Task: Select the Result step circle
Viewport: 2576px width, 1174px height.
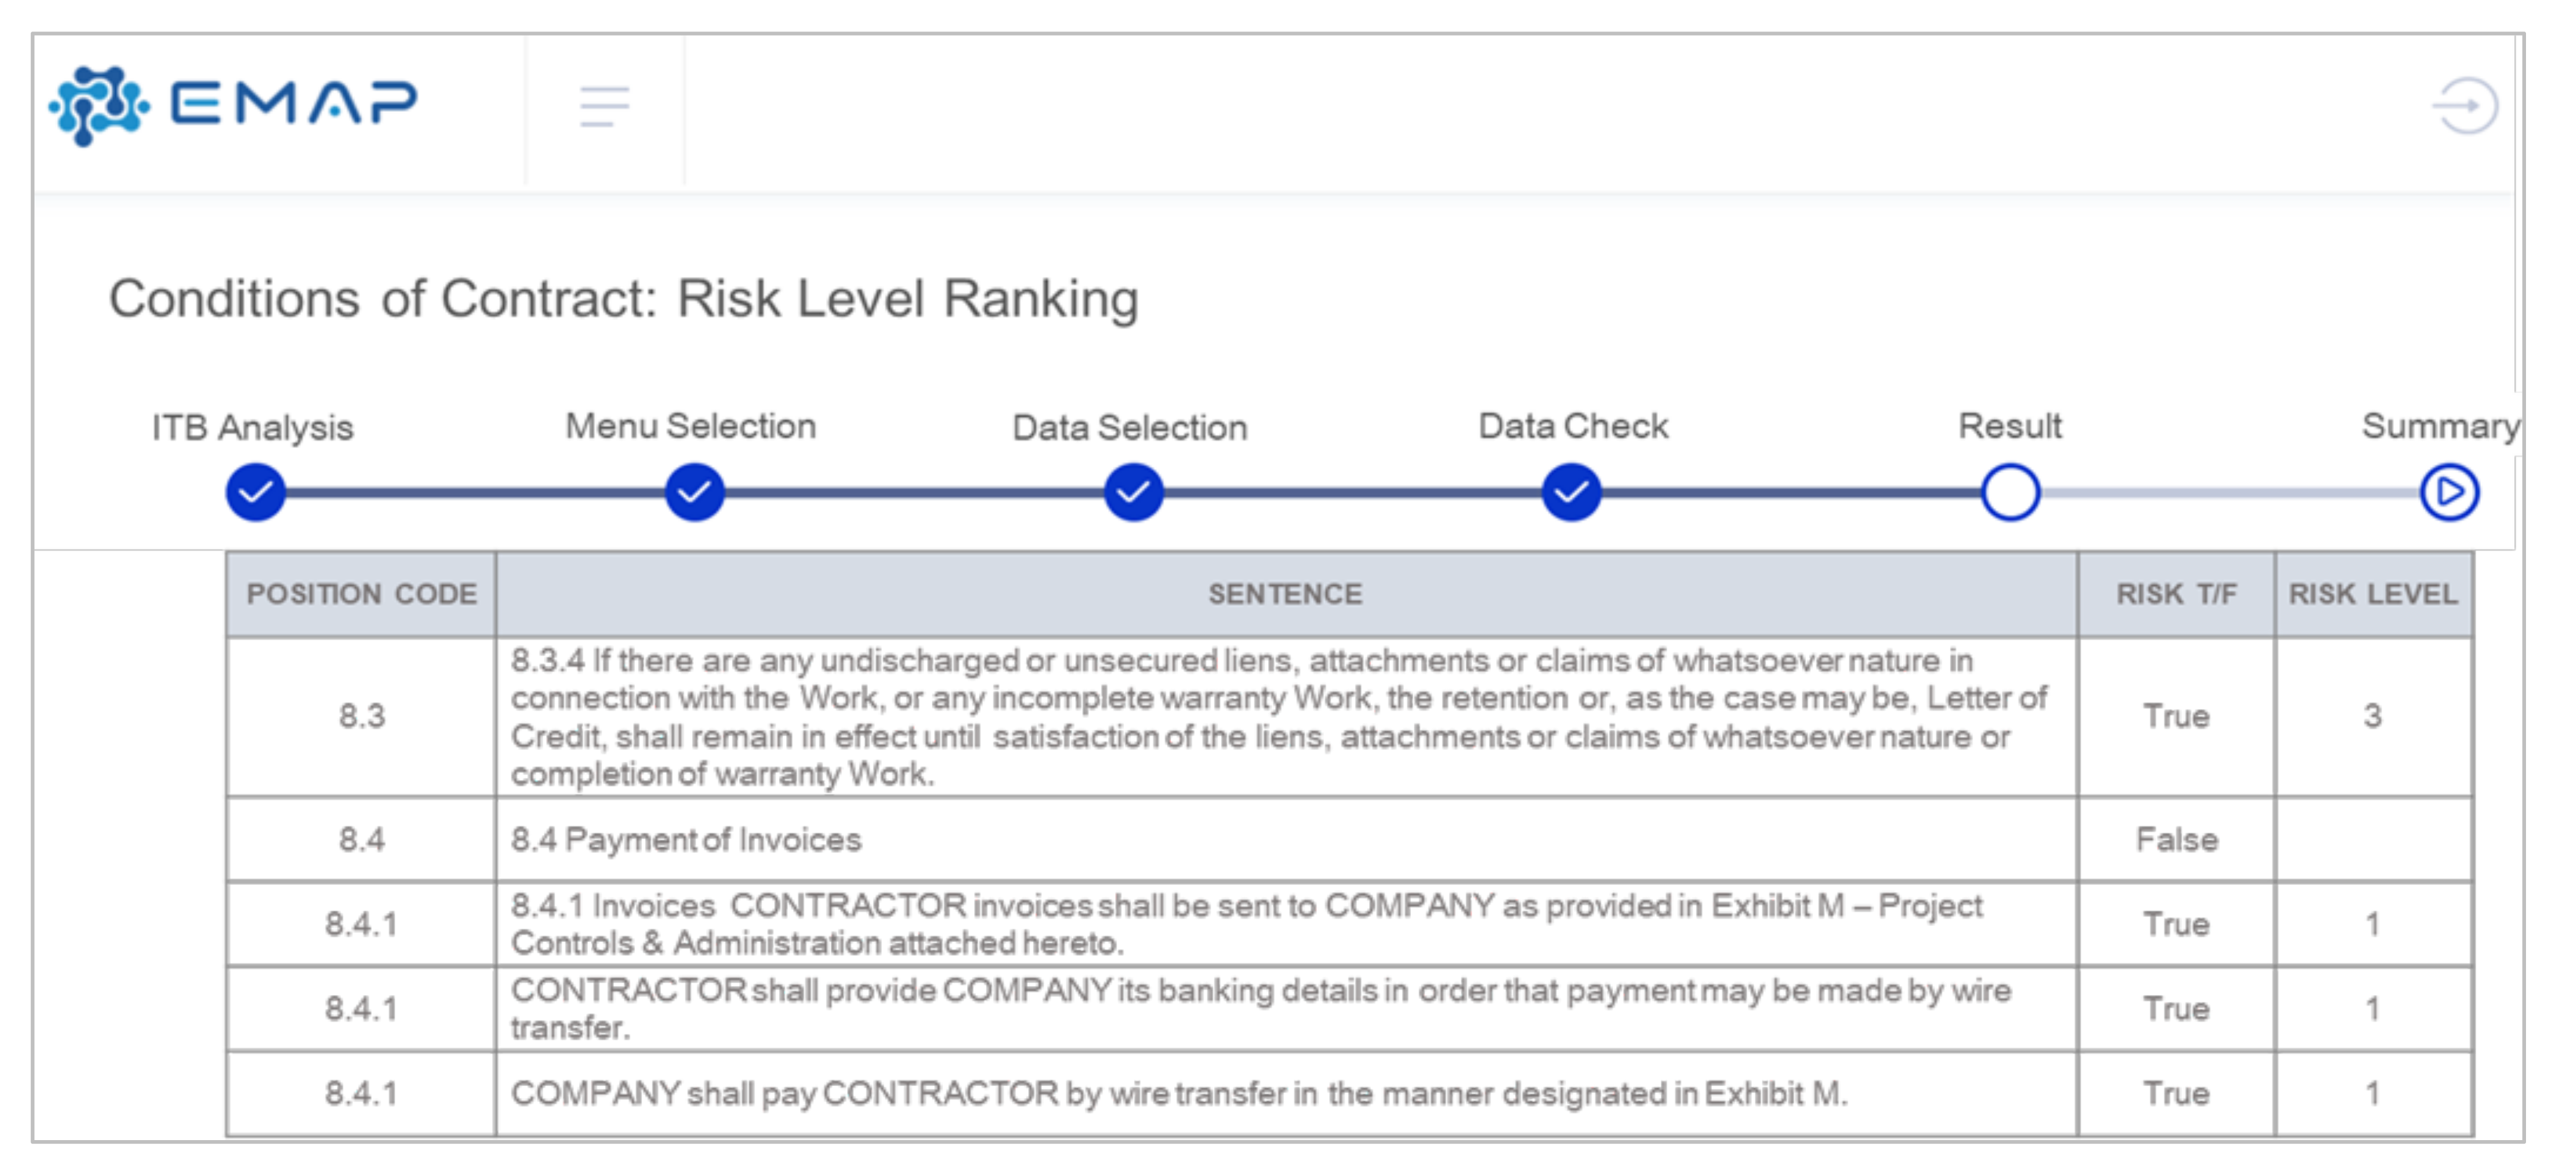Action: pyautogui.click(x=2010, y=492)
